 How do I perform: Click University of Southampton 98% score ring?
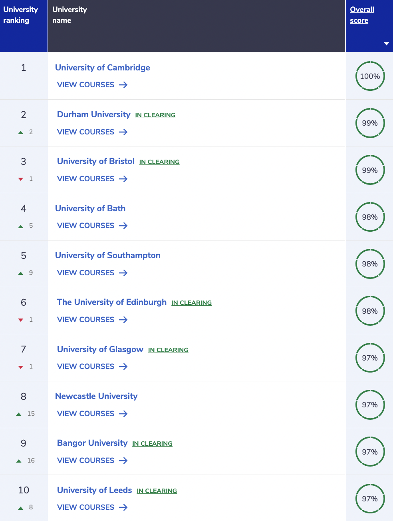[370, 264]
